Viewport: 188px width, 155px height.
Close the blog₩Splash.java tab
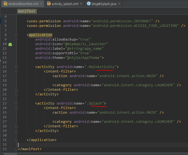point(119,4)
